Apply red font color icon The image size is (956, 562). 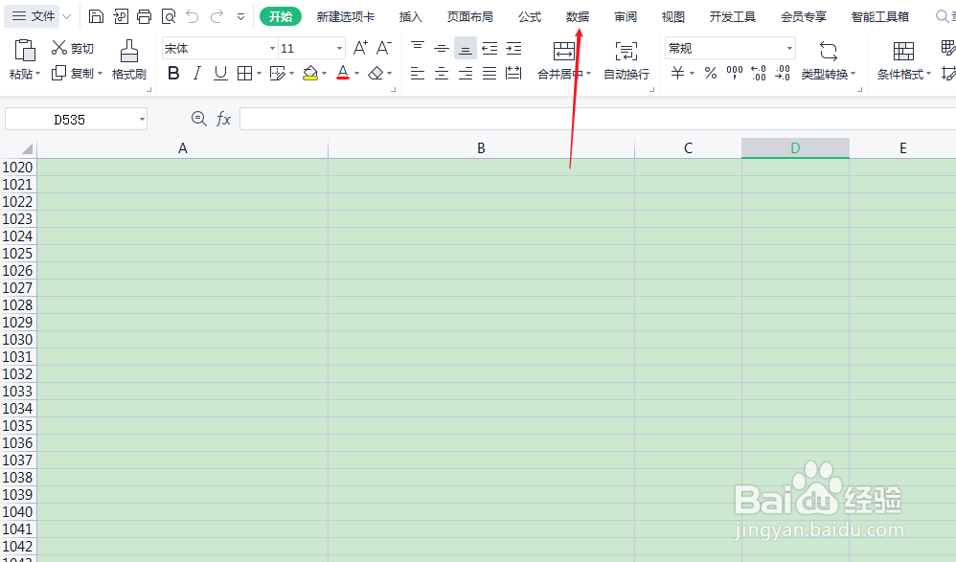(x=343, y=74)
